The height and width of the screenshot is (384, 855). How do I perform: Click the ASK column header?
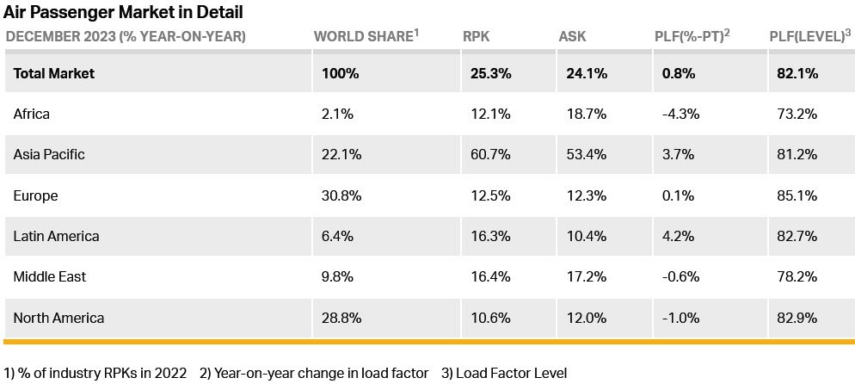[x=572, y=36]
